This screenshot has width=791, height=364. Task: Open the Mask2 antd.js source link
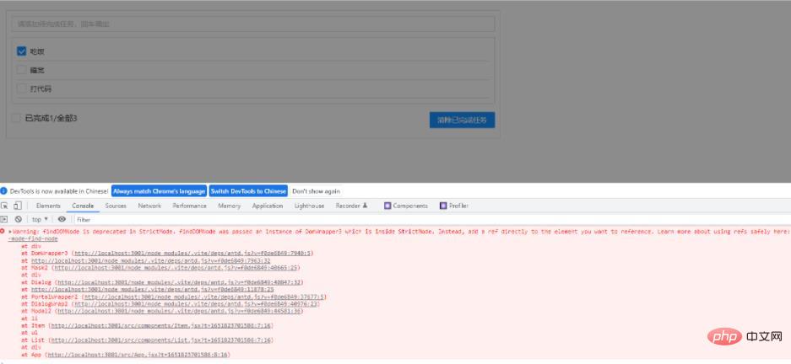coord(176,268)
